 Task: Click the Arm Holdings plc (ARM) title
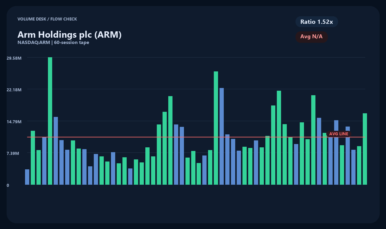pos(69,35)
